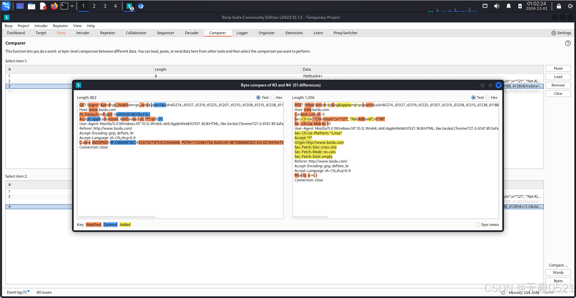Click the left pane horizontal scrollbar
The height and width of the screenshot is (298, 576).
pyautogui.click(x=117, y=217)
